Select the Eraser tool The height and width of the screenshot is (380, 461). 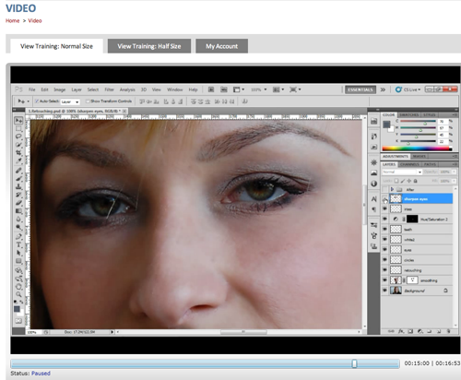point(18,203)
